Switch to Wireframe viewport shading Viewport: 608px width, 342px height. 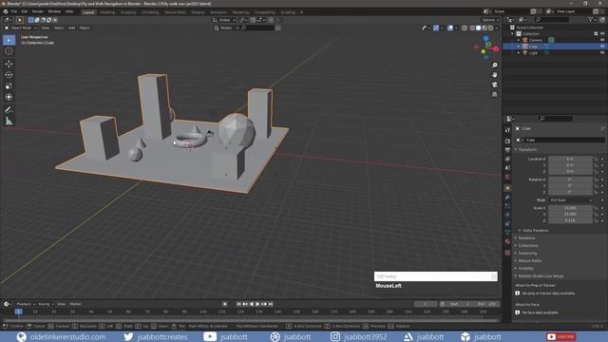coord(472,28)
